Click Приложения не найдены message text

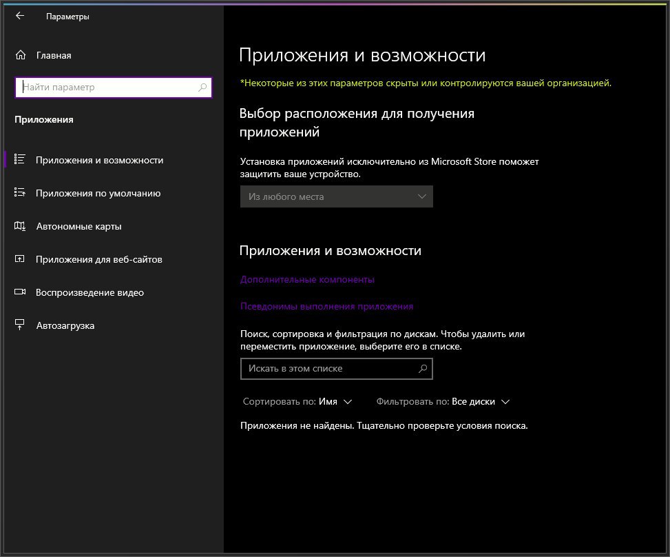click(x=384, y=425)
